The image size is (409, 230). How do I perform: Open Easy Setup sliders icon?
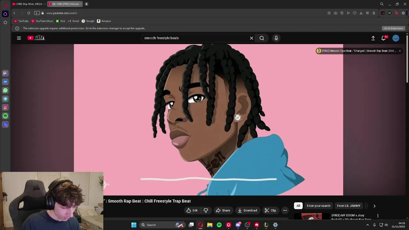click(x=367, y=13)
